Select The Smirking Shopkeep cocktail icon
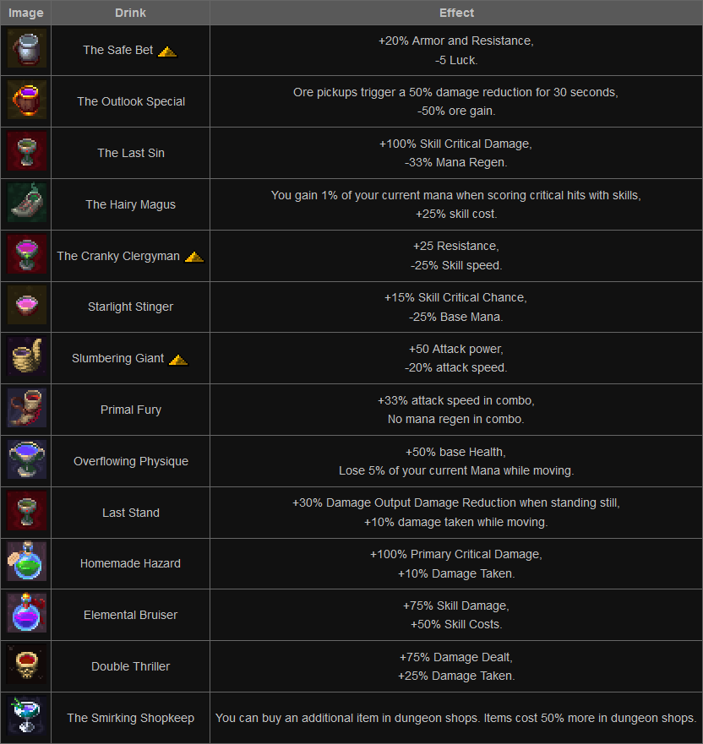The image size is (703, 744). [x=27, y=718]
